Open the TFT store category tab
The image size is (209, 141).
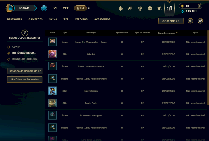(x=66, y=19)
